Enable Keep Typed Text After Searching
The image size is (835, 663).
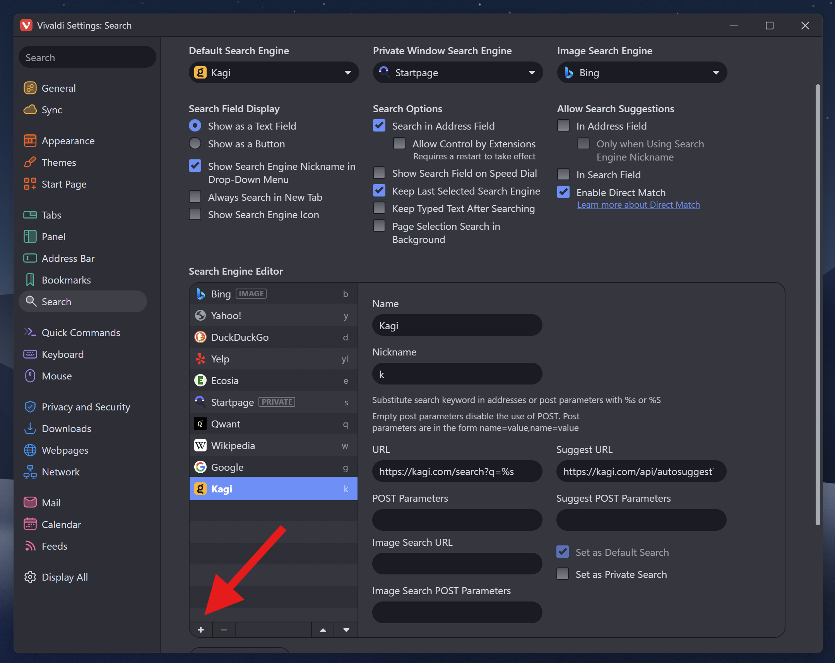379,208
